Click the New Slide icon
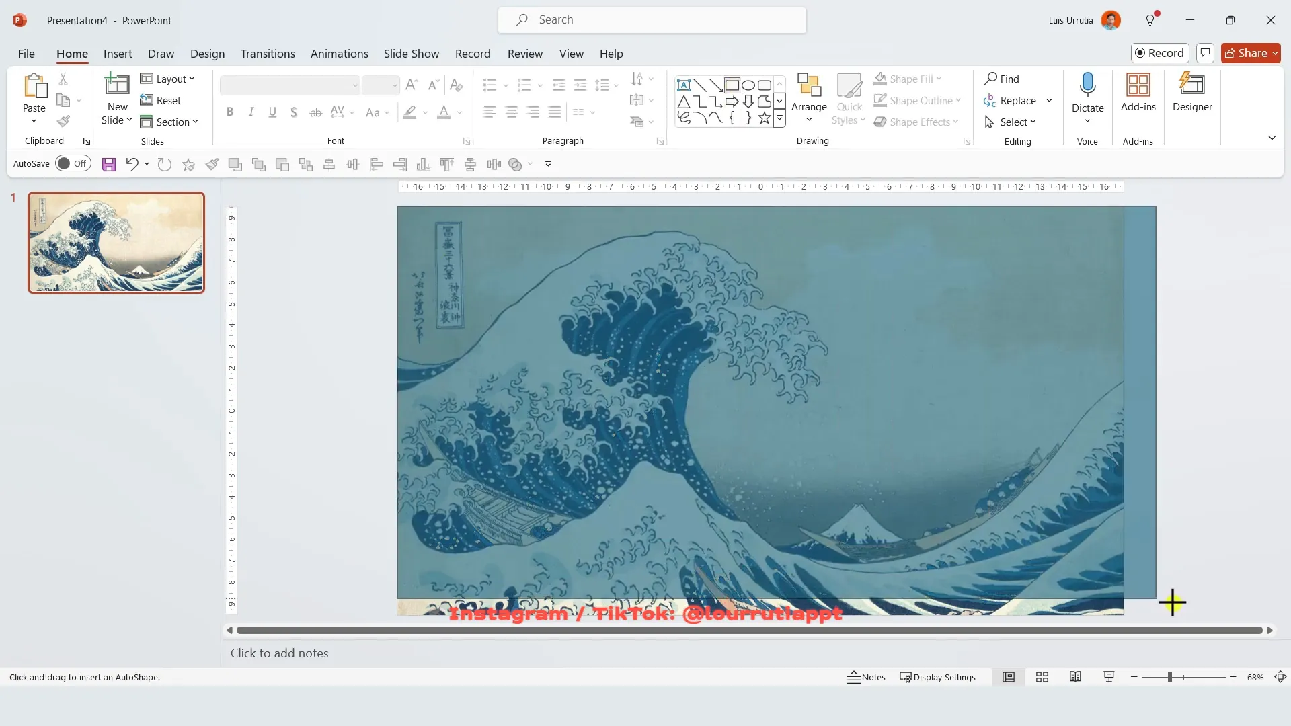This screenshot has height=726, width=1291. (117, 85)
